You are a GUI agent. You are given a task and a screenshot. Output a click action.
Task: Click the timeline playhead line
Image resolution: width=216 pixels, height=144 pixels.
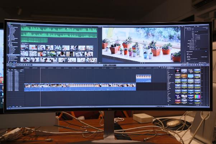[40, 87]
